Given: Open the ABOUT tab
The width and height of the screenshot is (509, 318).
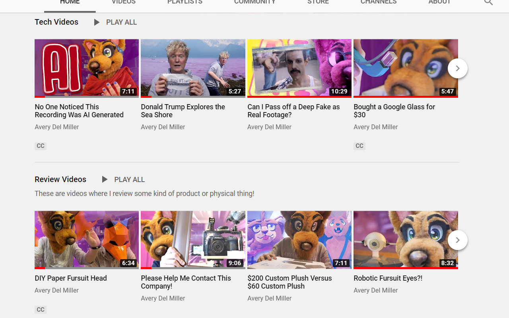Looking at the screenshot, I should (x=440, y=2).
